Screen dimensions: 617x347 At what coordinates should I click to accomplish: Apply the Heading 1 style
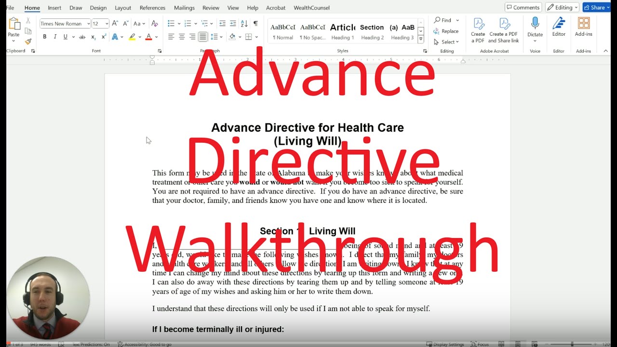342,31
